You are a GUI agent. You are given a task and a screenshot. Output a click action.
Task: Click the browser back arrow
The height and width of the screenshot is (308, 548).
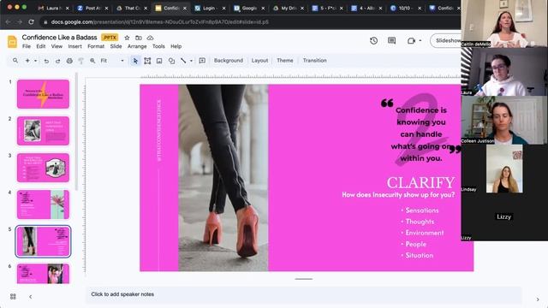8,21
